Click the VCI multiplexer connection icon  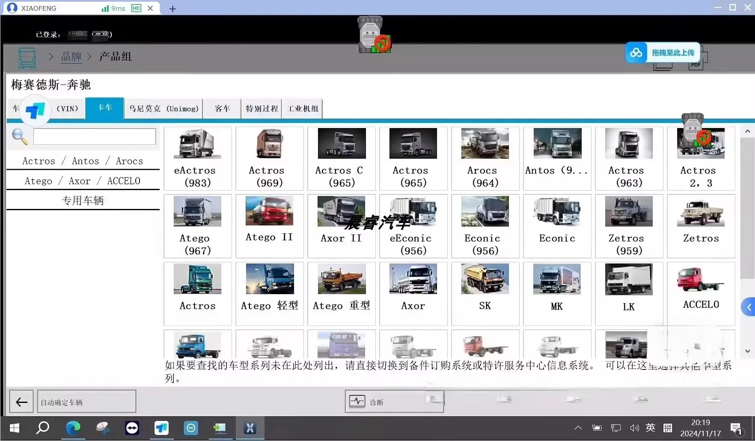[x=374, y=35]
